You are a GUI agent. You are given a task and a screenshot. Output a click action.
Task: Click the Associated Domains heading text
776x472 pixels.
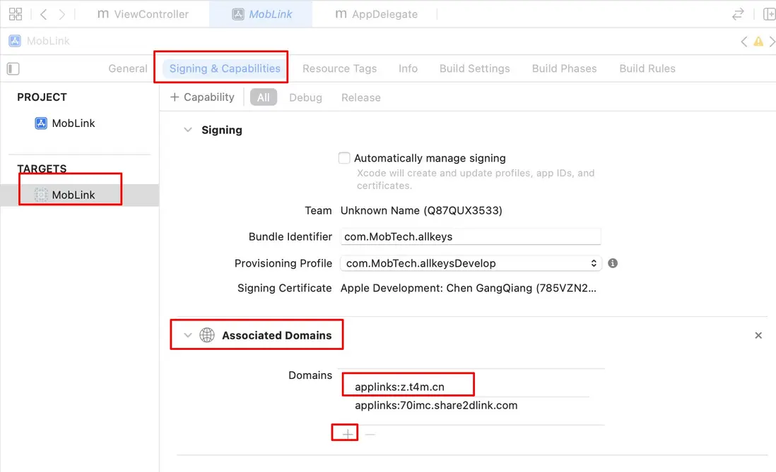click(276, 335)
